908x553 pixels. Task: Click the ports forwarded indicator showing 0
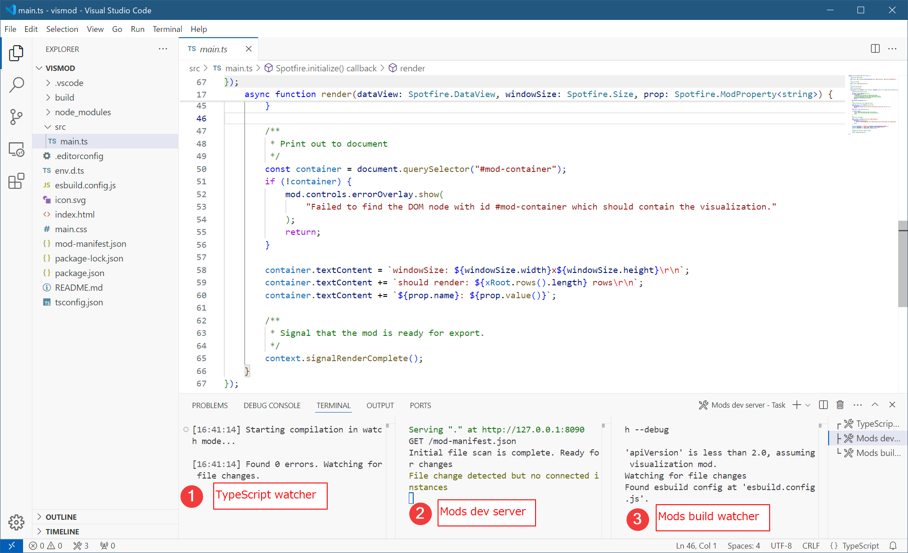tap(108, 545)
